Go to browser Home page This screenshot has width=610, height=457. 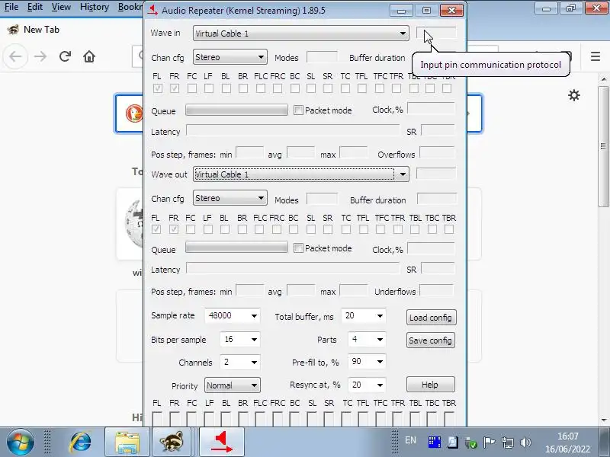point(89,56)
